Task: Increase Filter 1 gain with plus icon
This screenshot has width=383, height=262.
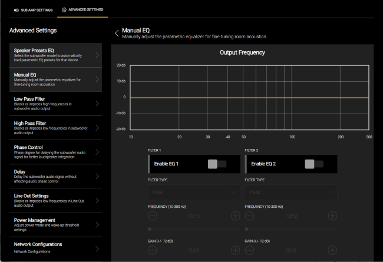Action: tap(236, 250)
